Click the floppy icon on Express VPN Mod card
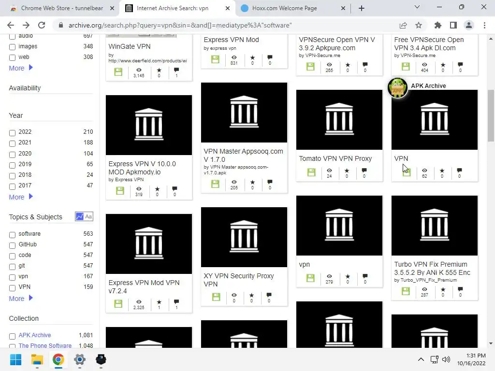Image resolution: width=495 pixels, height=371 pixels. tap(215, 59)
